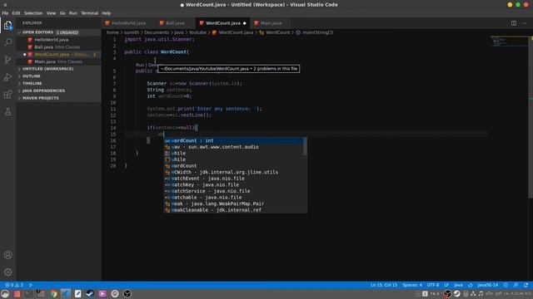Click LF end-of-line setting
Image resolution: width=533 pixels, height=299 pixels.
(446, 285)
